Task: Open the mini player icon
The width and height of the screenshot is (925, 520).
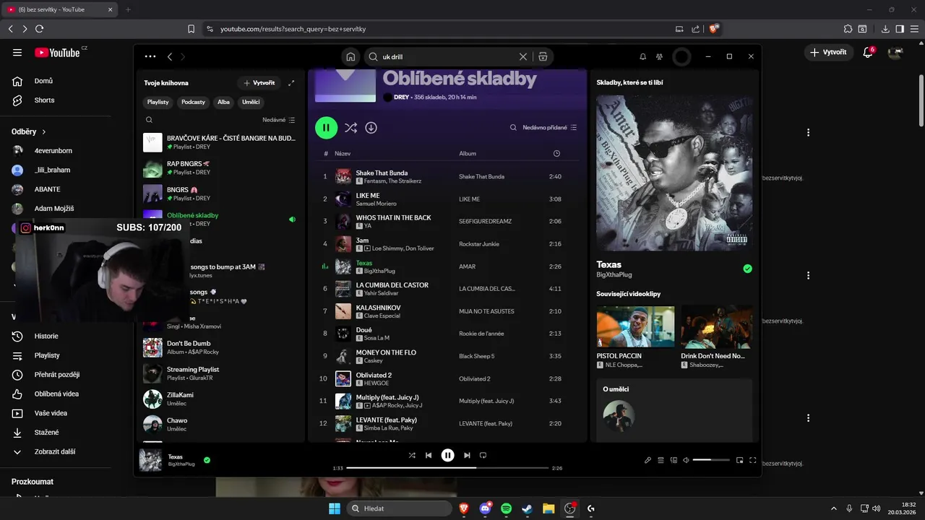Action: (x=739, y=460)
